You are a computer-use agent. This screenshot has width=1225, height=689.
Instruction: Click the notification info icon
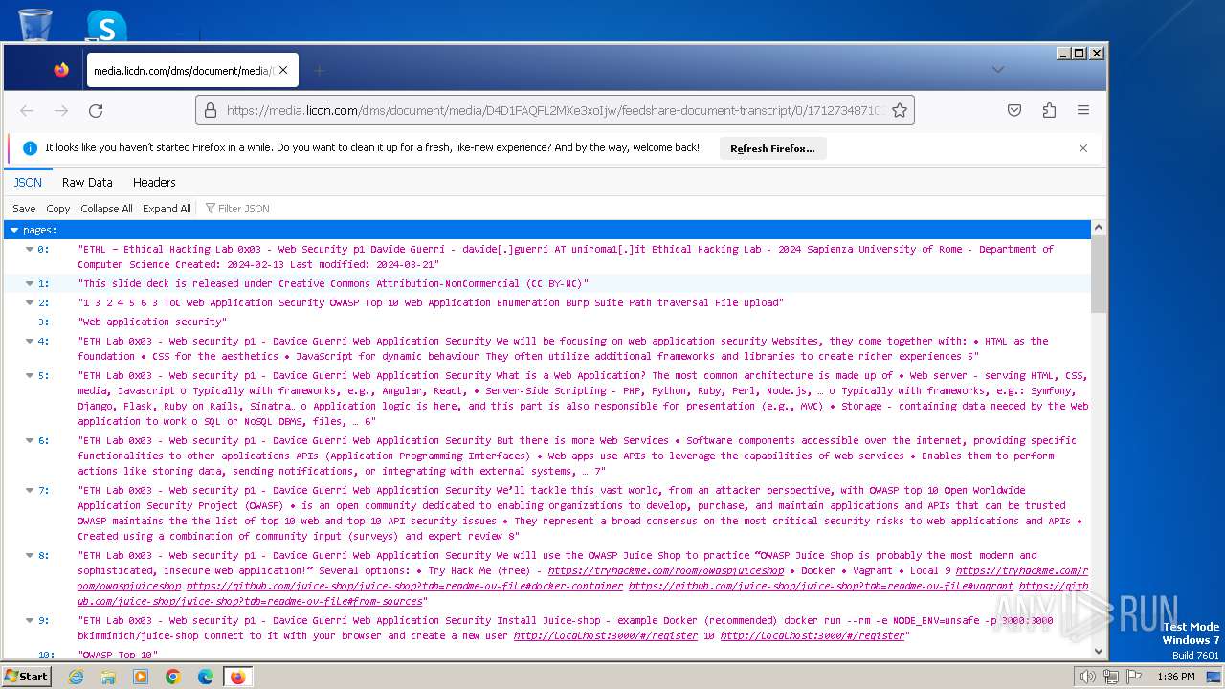30,148
